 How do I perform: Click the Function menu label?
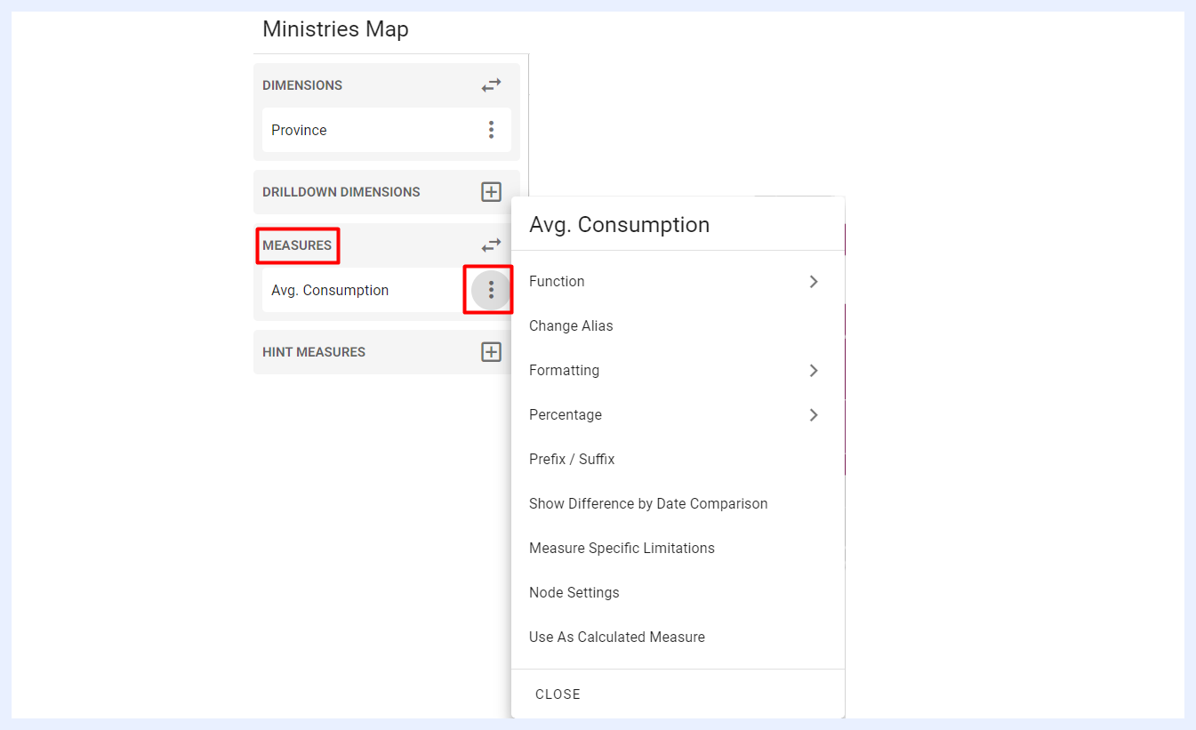click(557, 281)
